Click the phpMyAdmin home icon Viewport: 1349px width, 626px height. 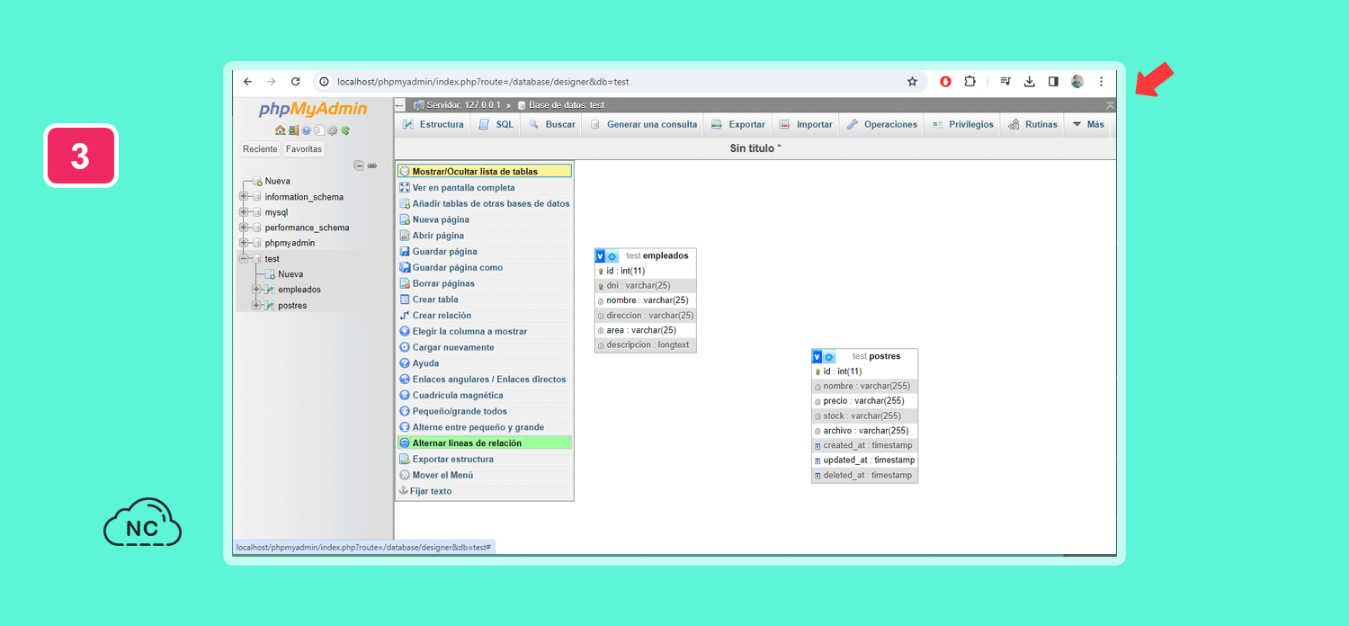[x=281, y=130]
